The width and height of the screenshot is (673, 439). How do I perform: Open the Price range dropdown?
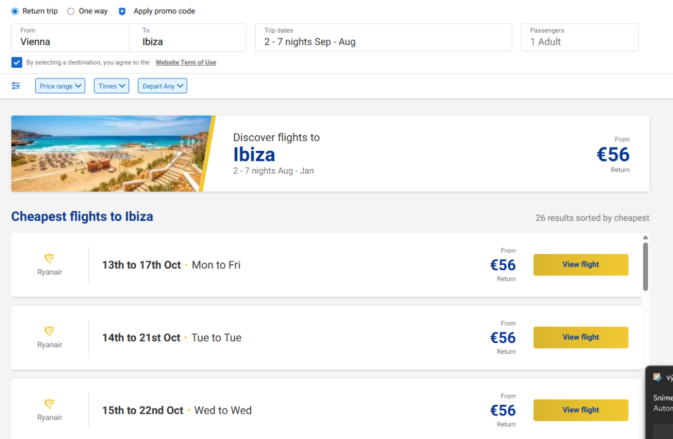[x=60, y=86]
